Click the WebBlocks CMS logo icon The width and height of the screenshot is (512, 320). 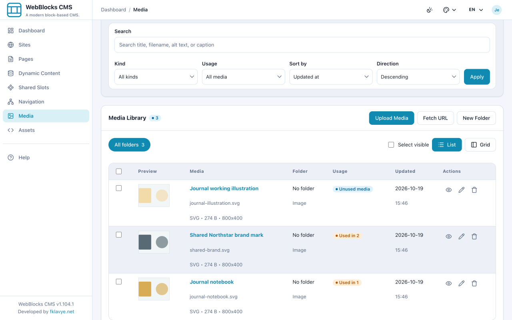point(14,10)
